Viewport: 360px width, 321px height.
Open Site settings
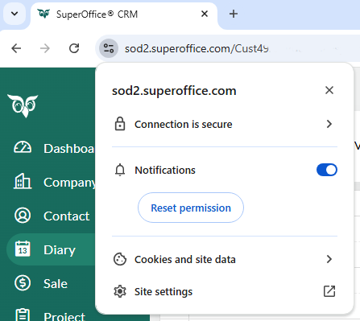(225, 291)
